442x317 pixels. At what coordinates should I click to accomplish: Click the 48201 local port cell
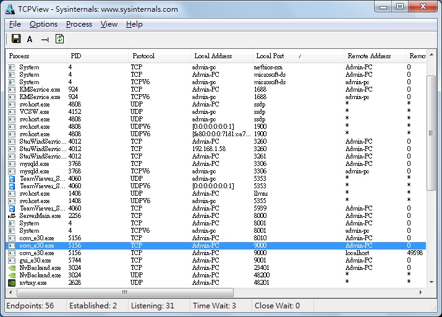pos(261,282)
